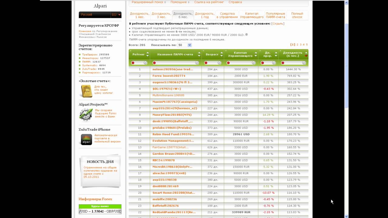This screenshot has height=218, width=388.
Task: Open the Капитал Управляющего tab
Action: tap(252, 15)
